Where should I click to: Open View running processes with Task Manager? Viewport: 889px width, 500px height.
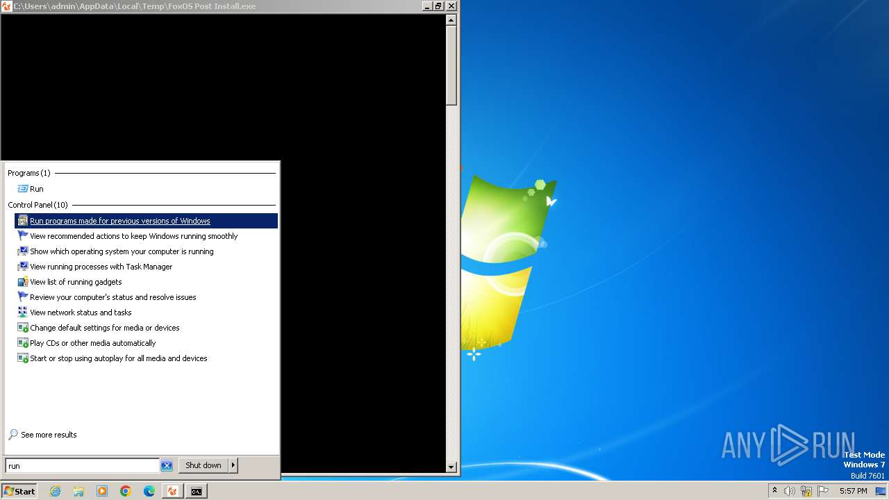(147, 267)
